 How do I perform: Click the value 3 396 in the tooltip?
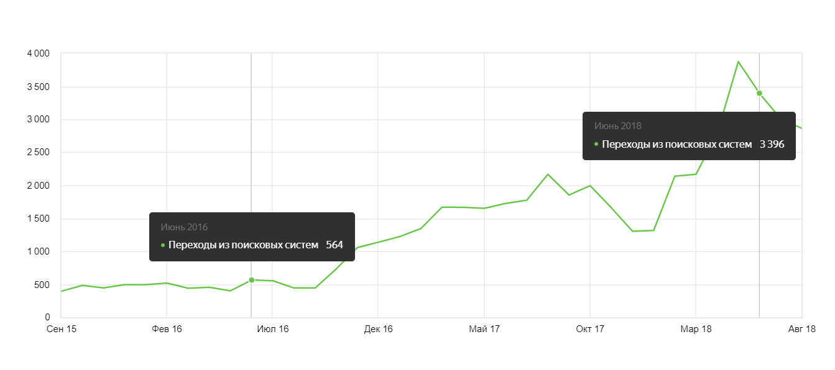point(772,144)
